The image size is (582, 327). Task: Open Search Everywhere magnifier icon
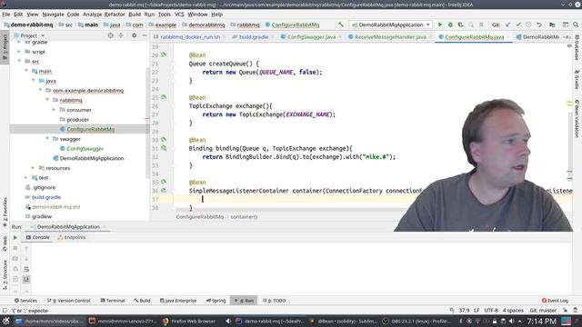tap(576, 25)
